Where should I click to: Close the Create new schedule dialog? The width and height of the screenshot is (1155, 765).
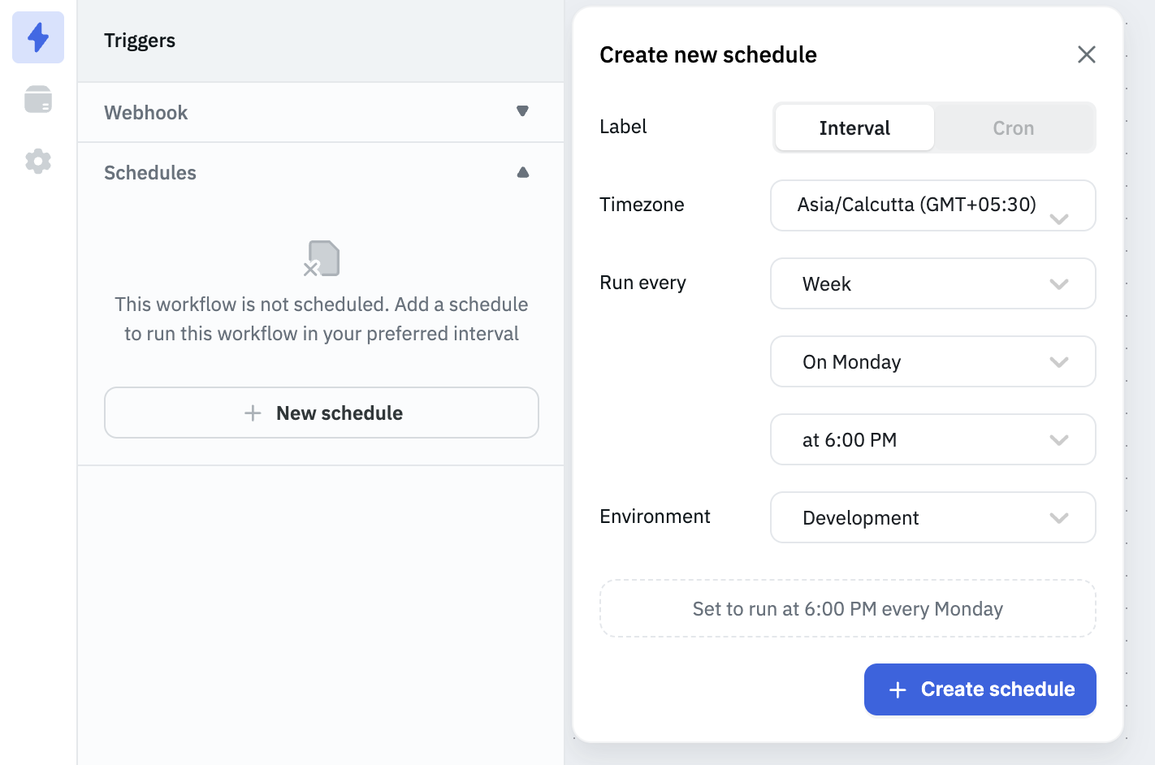(1086, 54)
